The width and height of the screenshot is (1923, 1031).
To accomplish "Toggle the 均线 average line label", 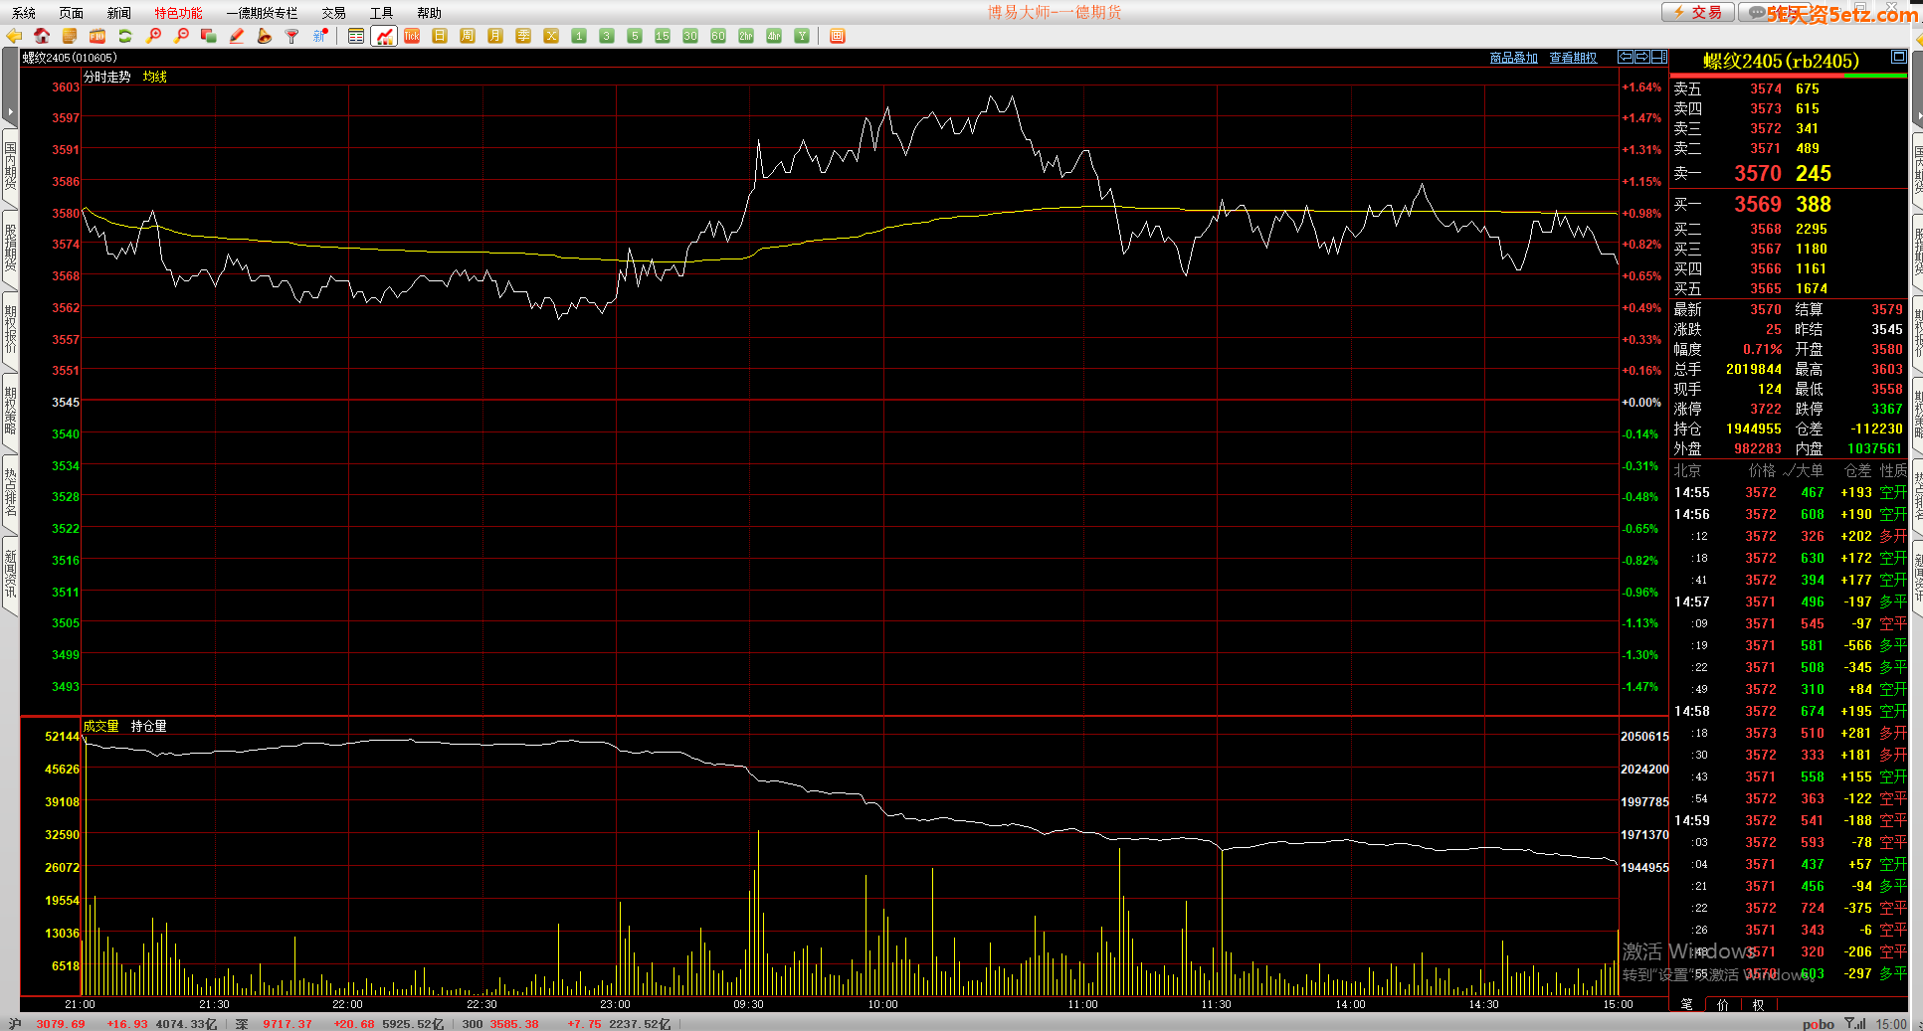I will 155,77.
